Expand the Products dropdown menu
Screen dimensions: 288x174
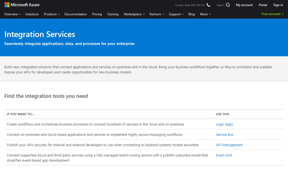coord(52,14)
